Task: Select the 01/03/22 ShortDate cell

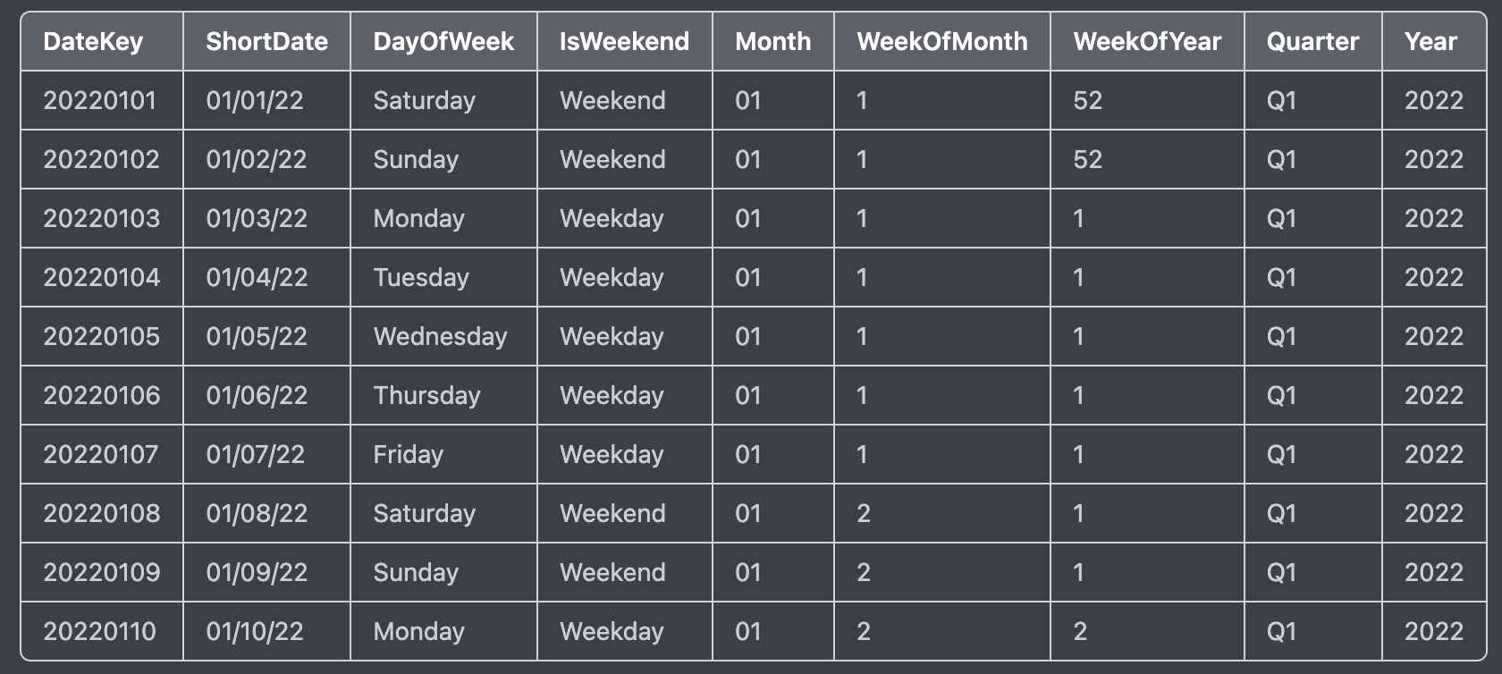Action: pos(257,218)
